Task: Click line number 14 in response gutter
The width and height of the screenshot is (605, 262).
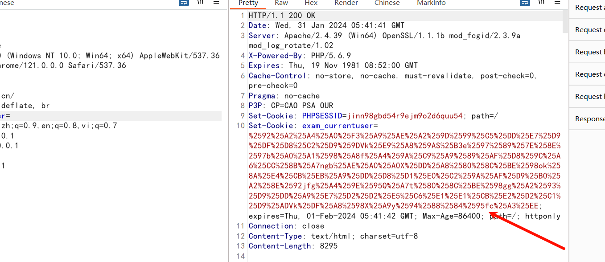Action: tap(241, 256)
